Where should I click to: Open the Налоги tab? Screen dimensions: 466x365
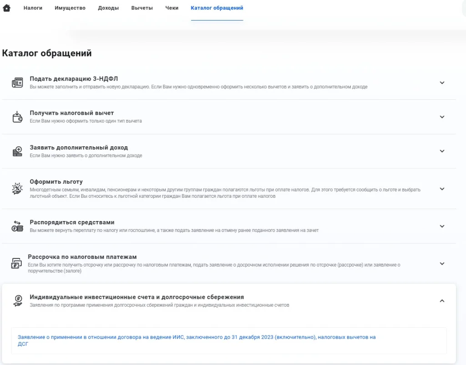33,8
